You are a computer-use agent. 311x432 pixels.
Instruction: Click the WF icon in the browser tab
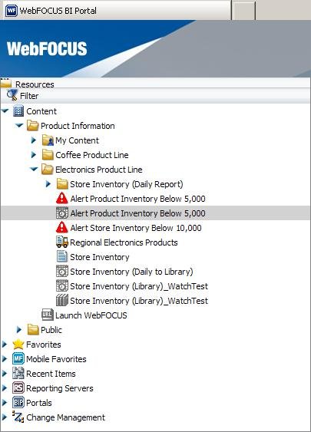[x=12, y=11]
